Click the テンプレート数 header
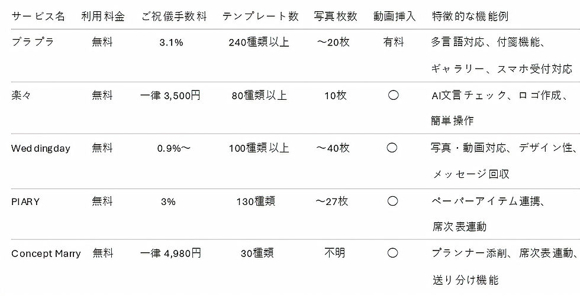 [x=260, y=17]
